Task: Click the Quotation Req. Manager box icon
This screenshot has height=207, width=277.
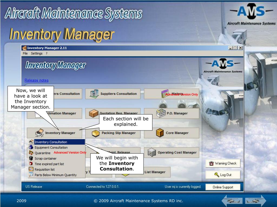Action: click(94, 113)
